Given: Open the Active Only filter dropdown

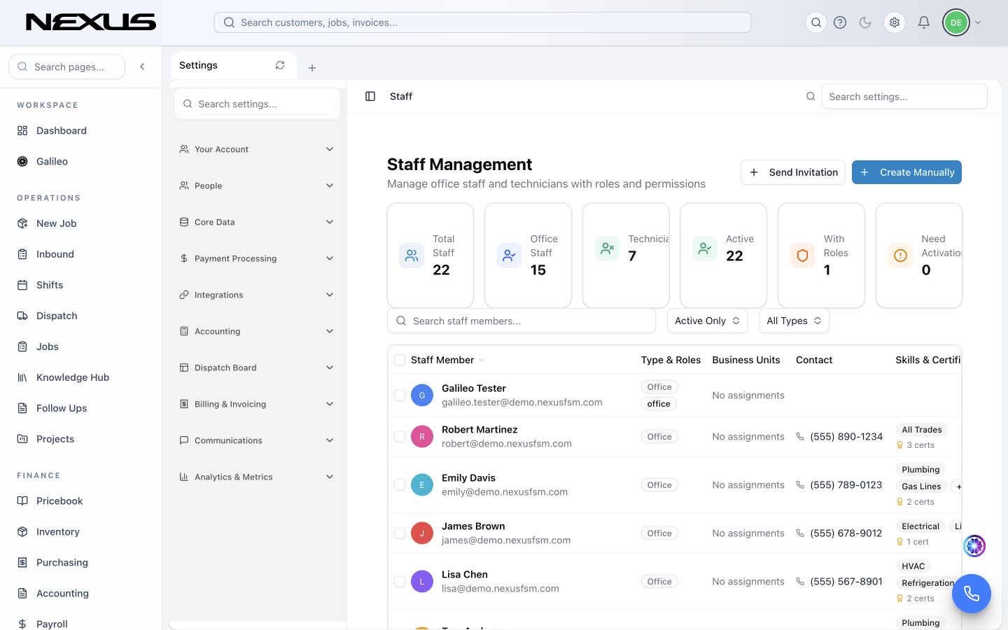Looking at the screenshot, I should point(707,321).
